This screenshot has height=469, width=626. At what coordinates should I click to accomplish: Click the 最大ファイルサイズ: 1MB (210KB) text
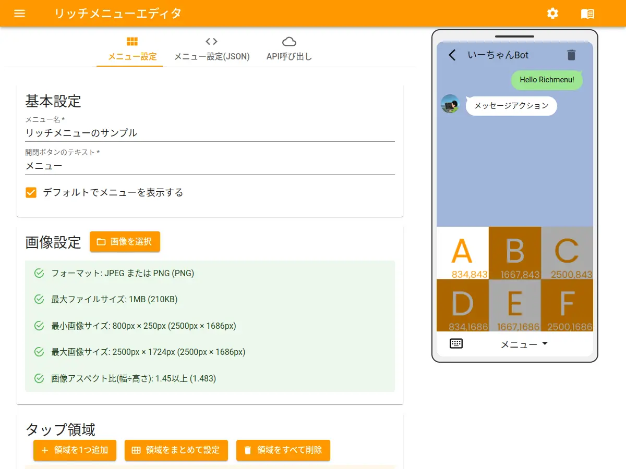point(114,299)
